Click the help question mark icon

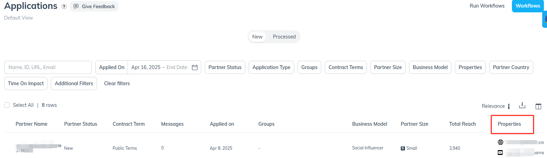pyautogui.click(x=64, y=7)
